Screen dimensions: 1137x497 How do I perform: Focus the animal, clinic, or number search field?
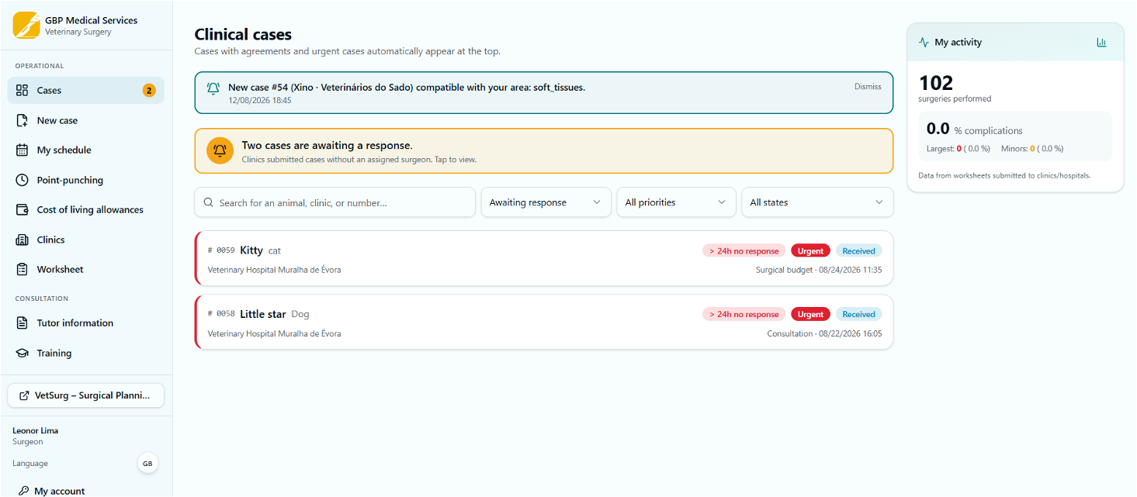335,202
